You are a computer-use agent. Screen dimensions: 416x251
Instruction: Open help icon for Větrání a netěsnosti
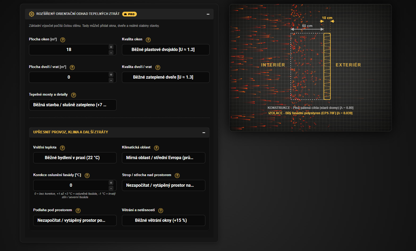pyautogui.click(x=161, y=211)
